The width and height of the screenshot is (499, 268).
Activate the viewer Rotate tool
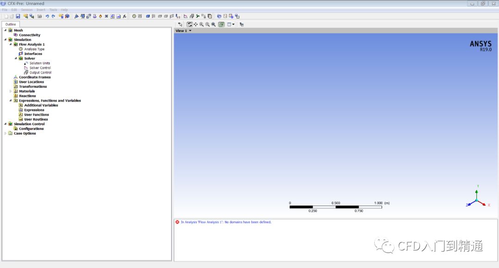pyautogui.click(x=190, y=24)
